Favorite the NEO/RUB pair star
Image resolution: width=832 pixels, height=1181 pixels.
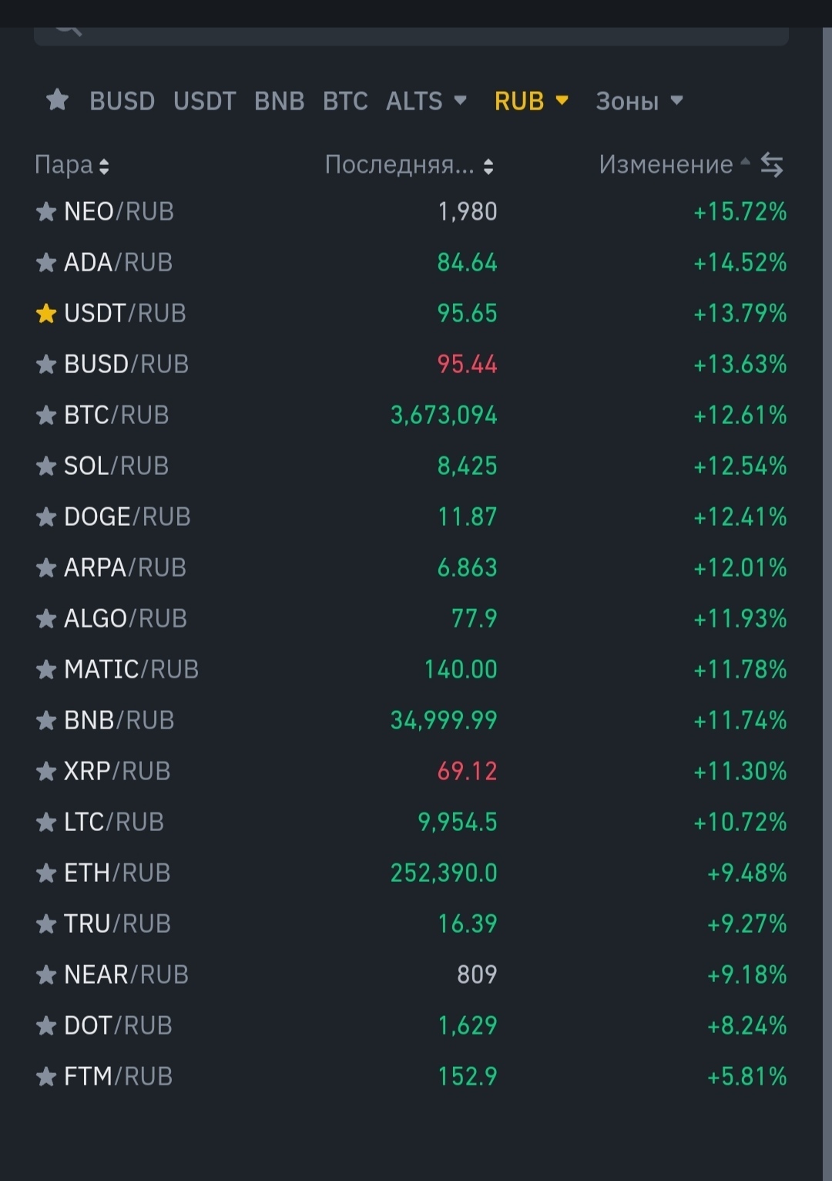pyautogui.click(x=46, y=212)
